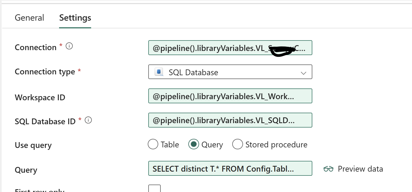The width and height of the screenshot is (412, 192).
Task: Expand the Connection type dropdown chevron
Action: (303, 73)
